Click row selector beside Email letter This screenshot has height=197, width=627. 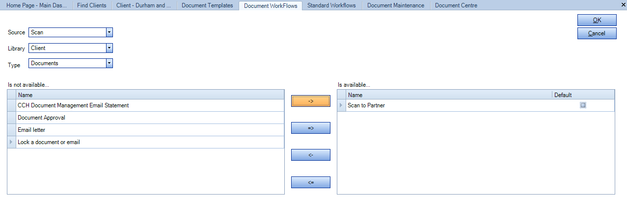point(12,130)
